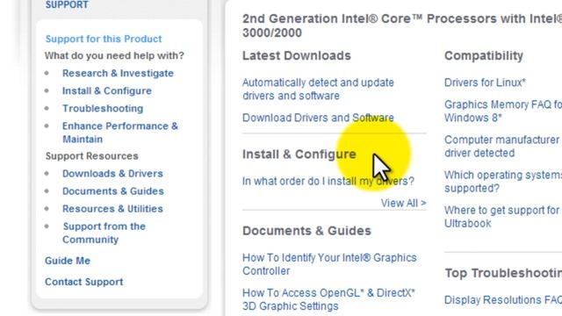Click main Documents & Guides section heading

(x=306, y=231)
